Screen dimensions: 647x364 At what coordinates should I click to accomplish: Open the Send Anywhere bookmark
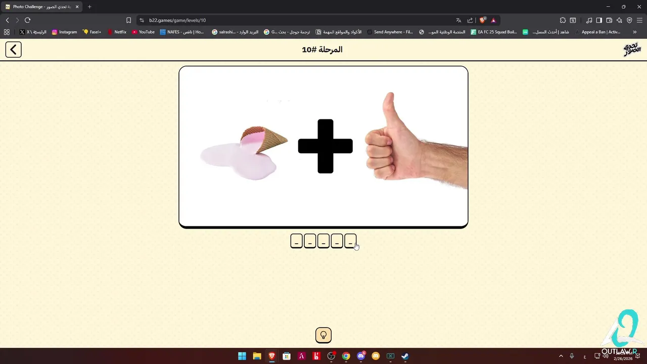[390, 32]
